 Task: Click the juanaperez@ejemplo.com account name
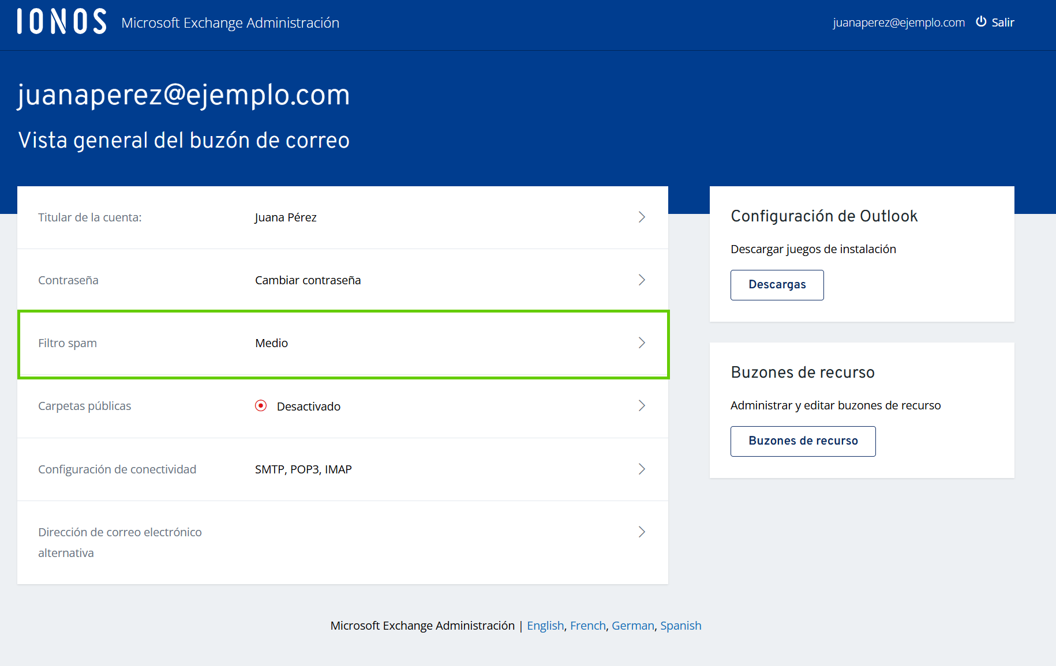pyautogui.click(x=898, y=22)
